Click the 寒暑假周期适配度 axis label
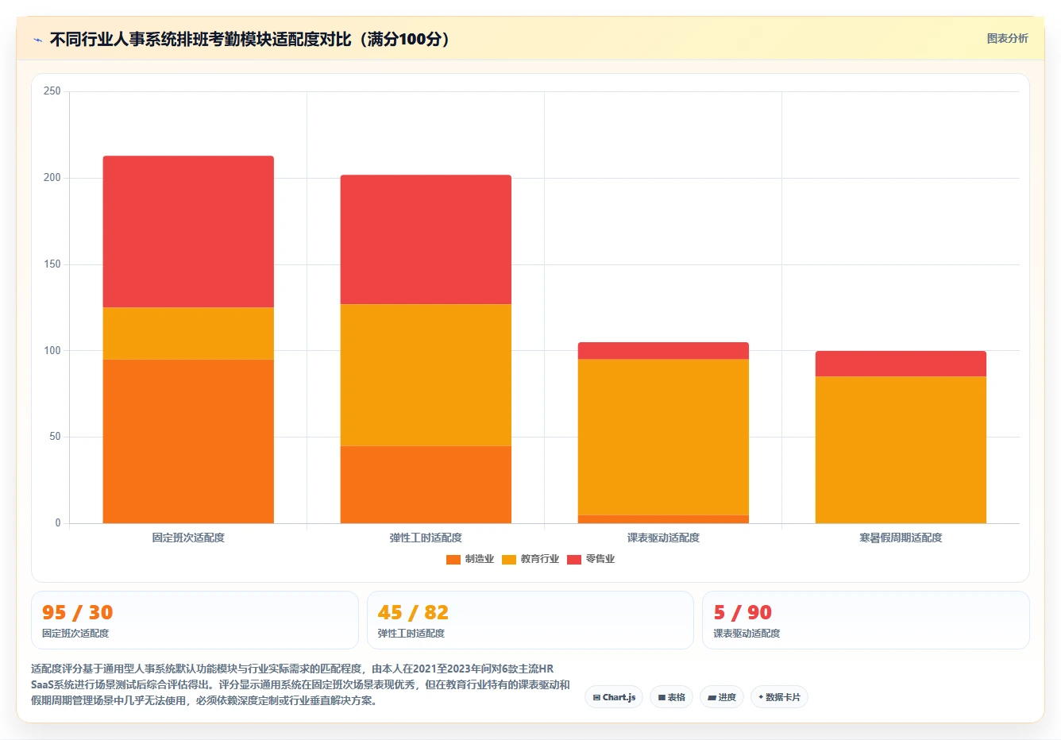1061x740 pixels. pyautogui.click(x=901, y=538)
